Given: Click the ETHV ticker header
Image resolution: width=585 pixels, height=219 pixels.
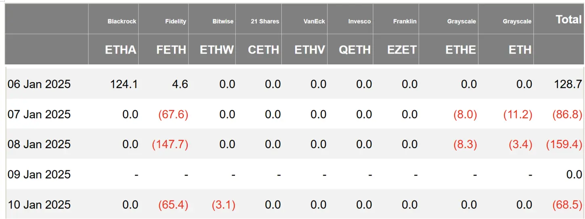Looking at the screenshot, I should (x=310, y=50).
